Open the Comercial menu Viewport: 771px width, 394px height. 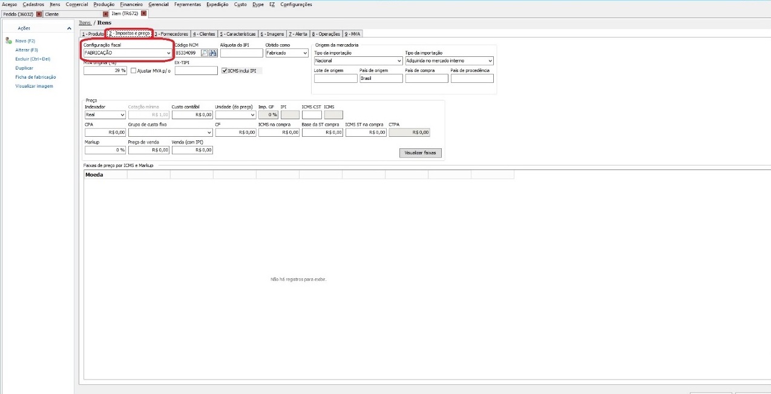[77, 4]
